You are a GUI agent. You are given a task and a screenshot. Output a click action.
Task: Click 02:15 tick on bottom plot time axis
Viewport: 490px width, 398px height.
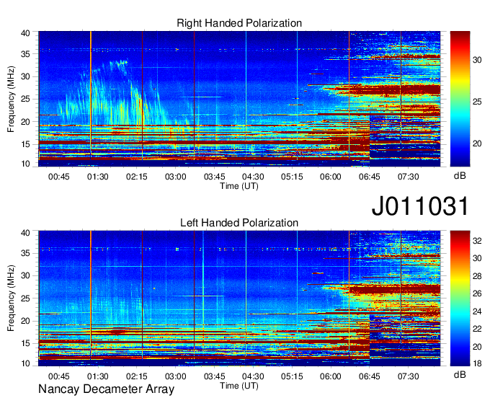point(137,376)
